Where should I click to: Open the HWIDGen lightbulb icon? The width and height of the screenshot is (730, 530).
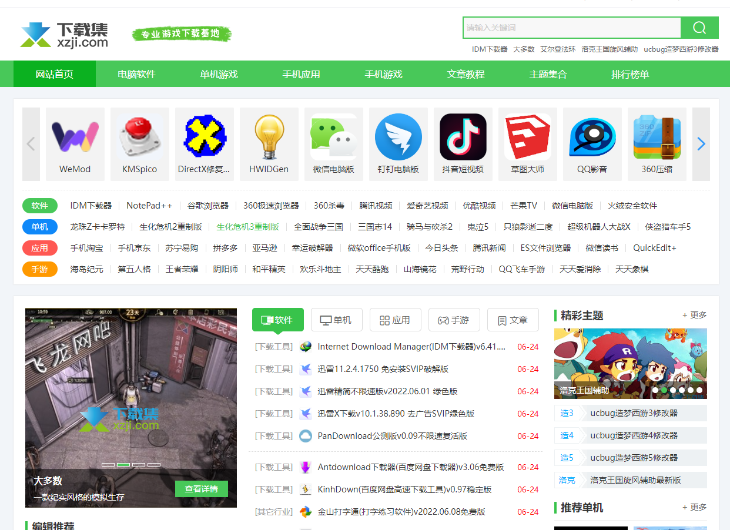coord(269,137)
